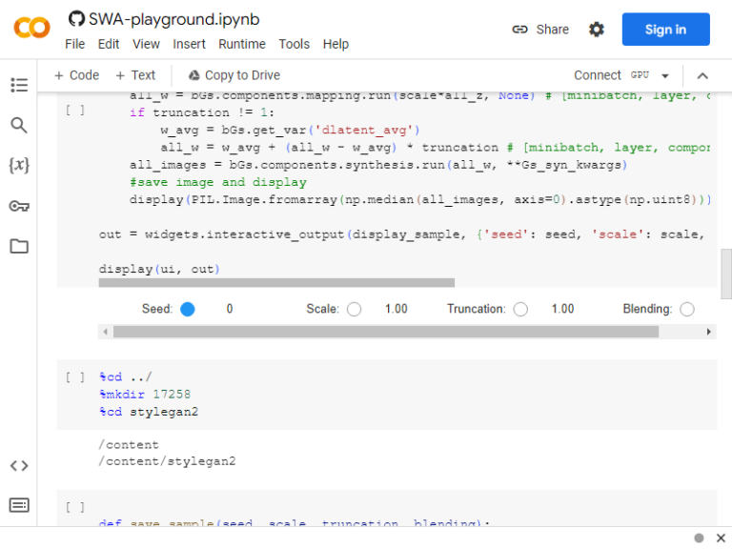732x549 pixels.
Task: Click the Scale value 1.00
Action: click(396, 309)
